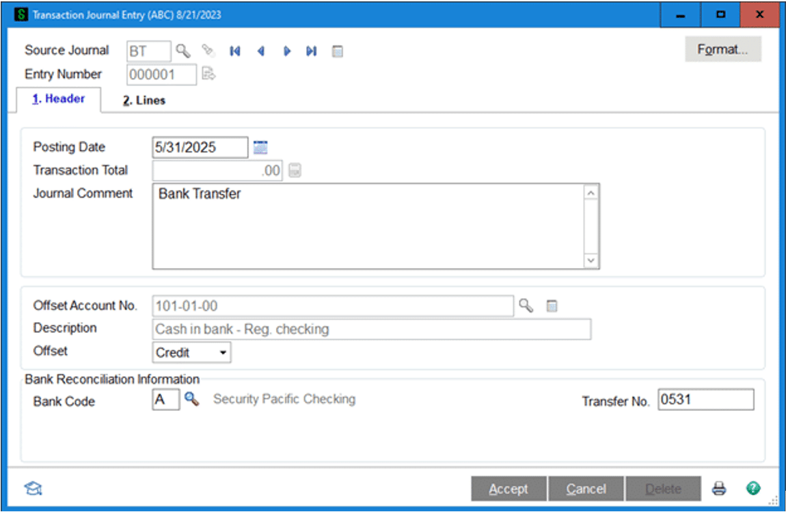The height and width of the screenshot is (512, 786).
Task: Open the Transaction Total calculator icon
Action: pyautogui.click(x=295, y=171)
